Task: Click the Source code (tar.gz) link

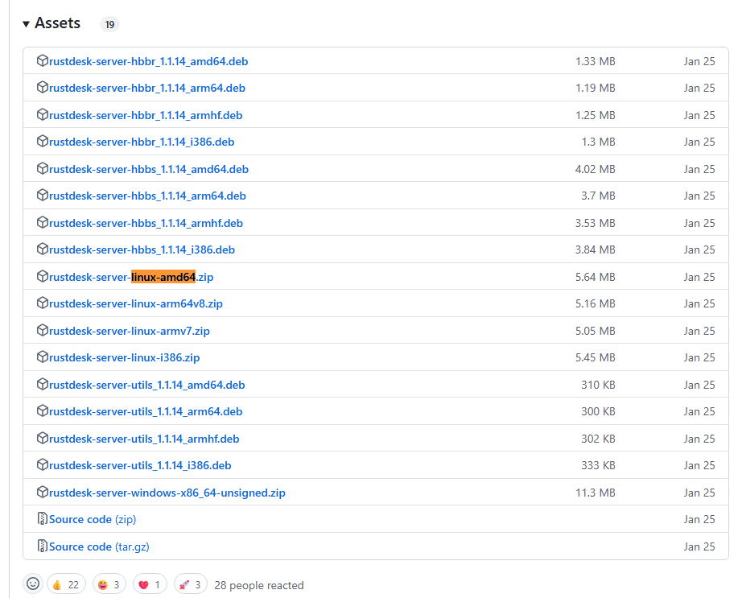Action: click(99, 546)
